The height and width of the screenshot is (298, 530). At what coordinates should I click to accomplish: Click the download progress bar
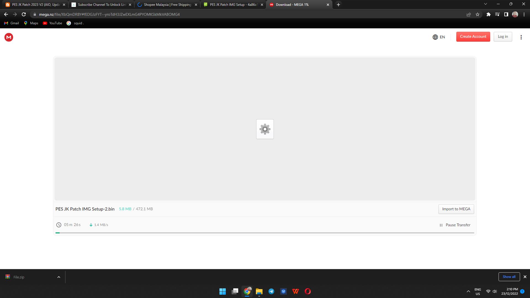pos(265,233)
